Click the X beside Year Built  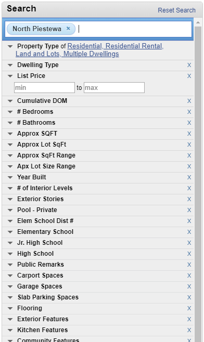[x=189, y=177]
